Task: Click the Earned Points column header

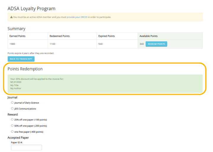Action: (17, 36)
